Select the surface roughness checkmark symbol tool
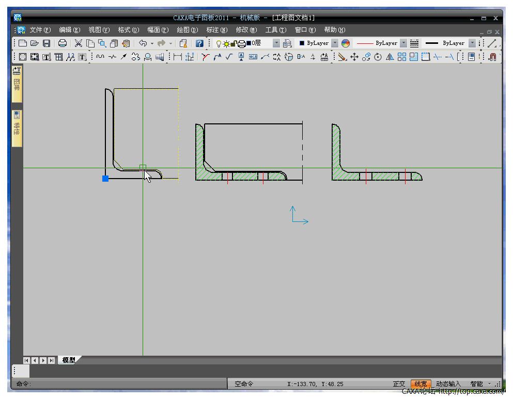This screenshot has width=513, height=400. tap(229, 57)
